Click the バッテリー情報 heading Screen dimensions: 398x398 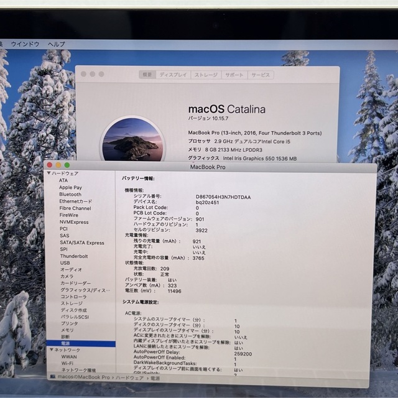[x=138, y=178]
